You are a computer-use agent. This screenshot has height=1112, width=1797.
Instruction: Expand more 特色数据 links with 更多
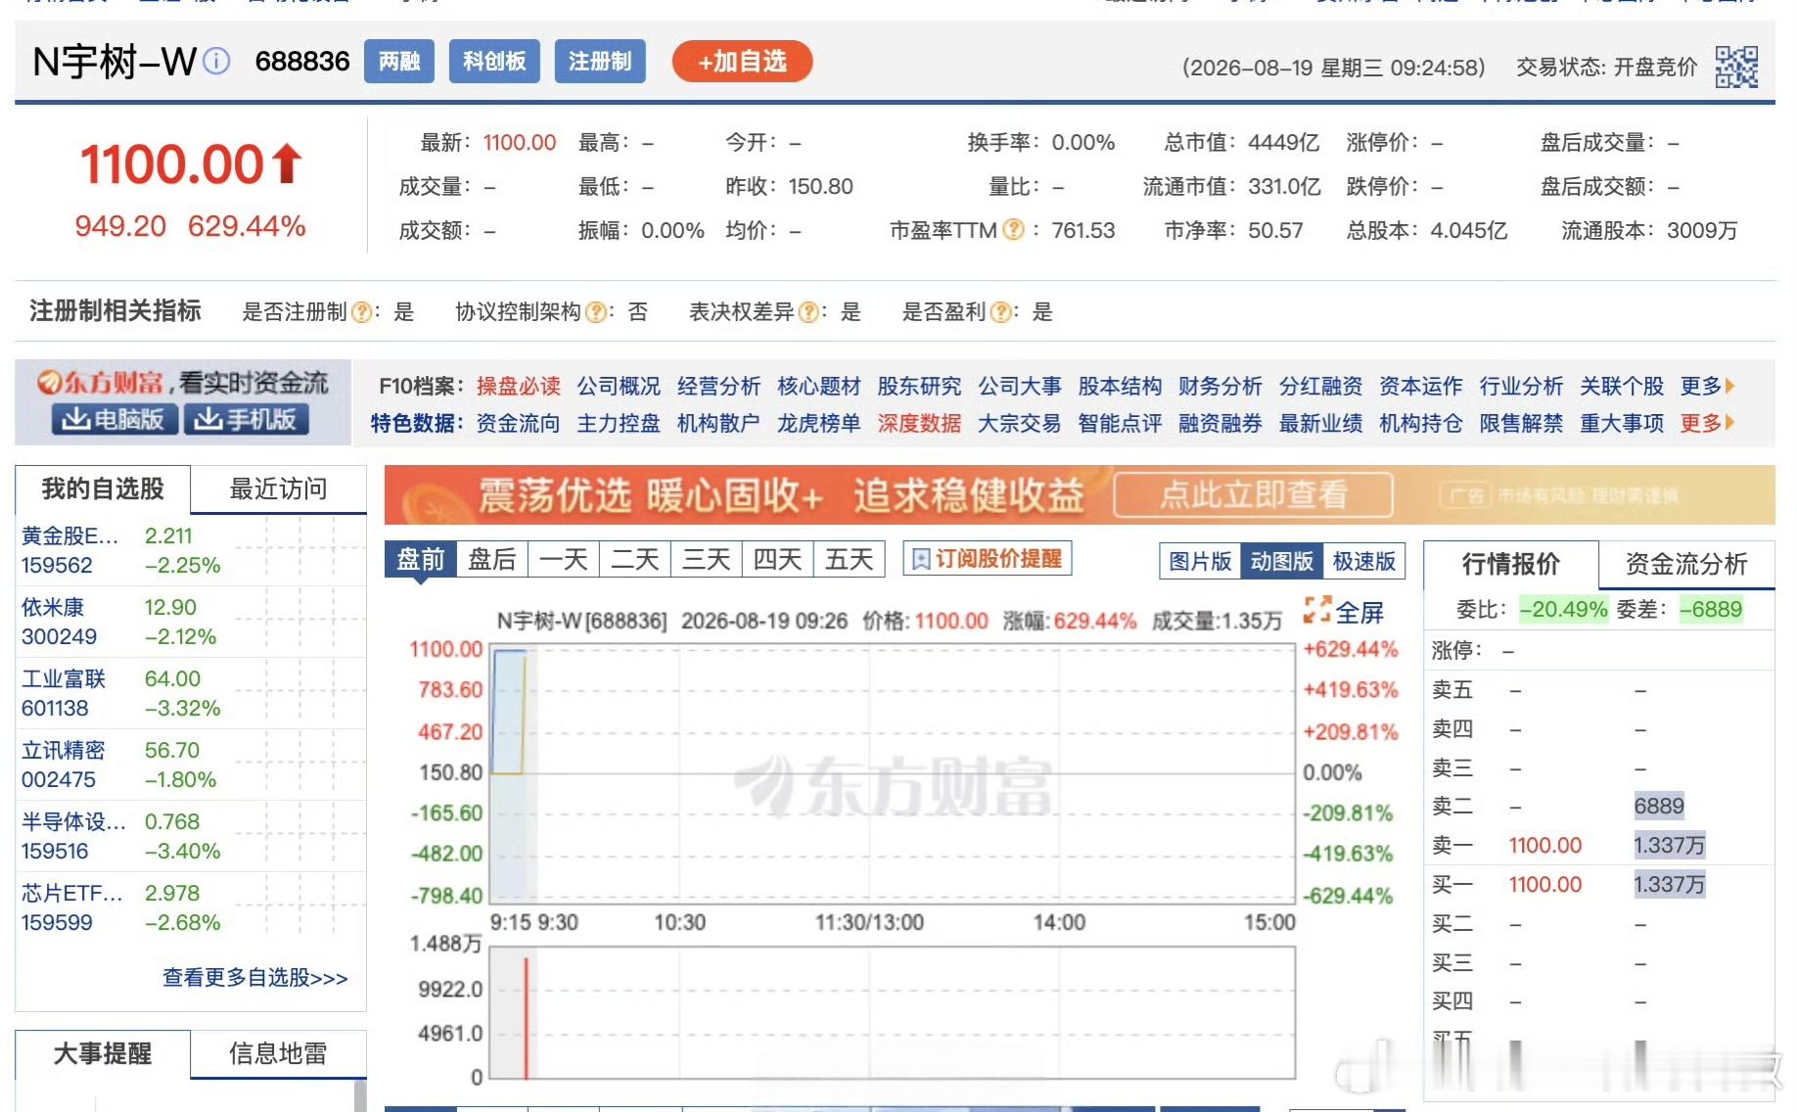tap(1707, 423)
